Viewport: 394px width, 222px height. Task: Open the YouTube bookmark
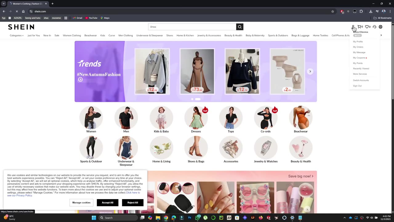[91, 18]
